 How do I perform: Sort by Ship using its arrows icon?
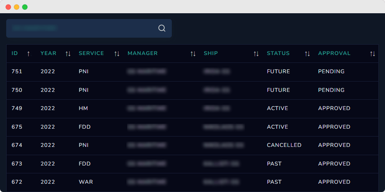[256, 53]
